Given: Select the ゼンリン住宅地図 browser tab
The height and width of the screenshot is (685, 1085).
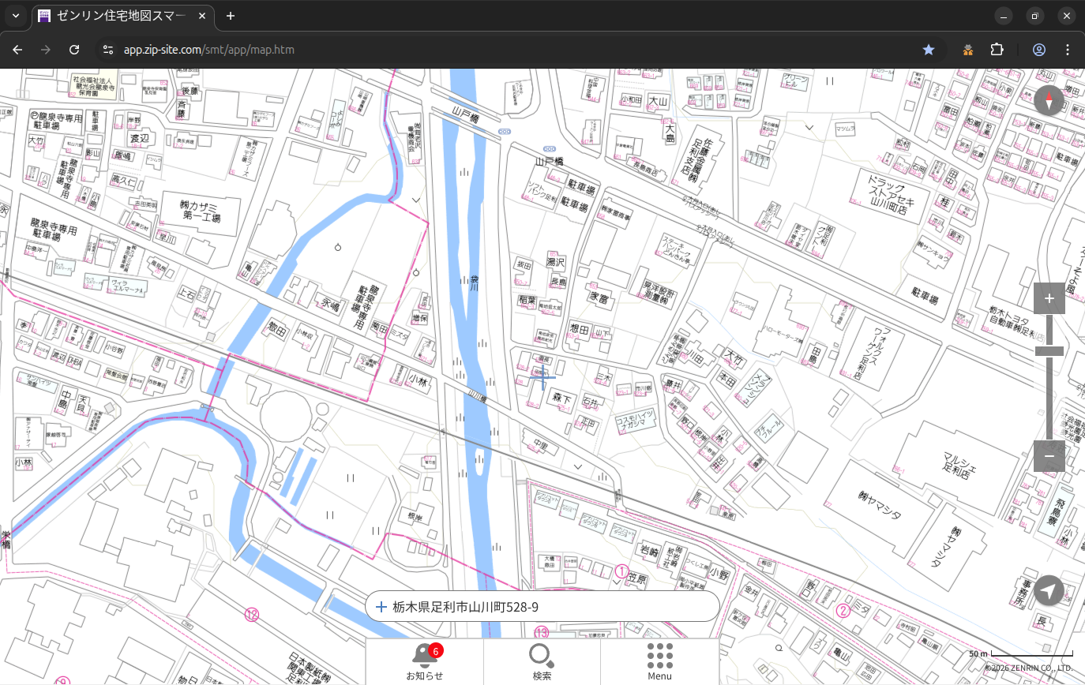Looking at the screenshot, I should coord(118,16).
